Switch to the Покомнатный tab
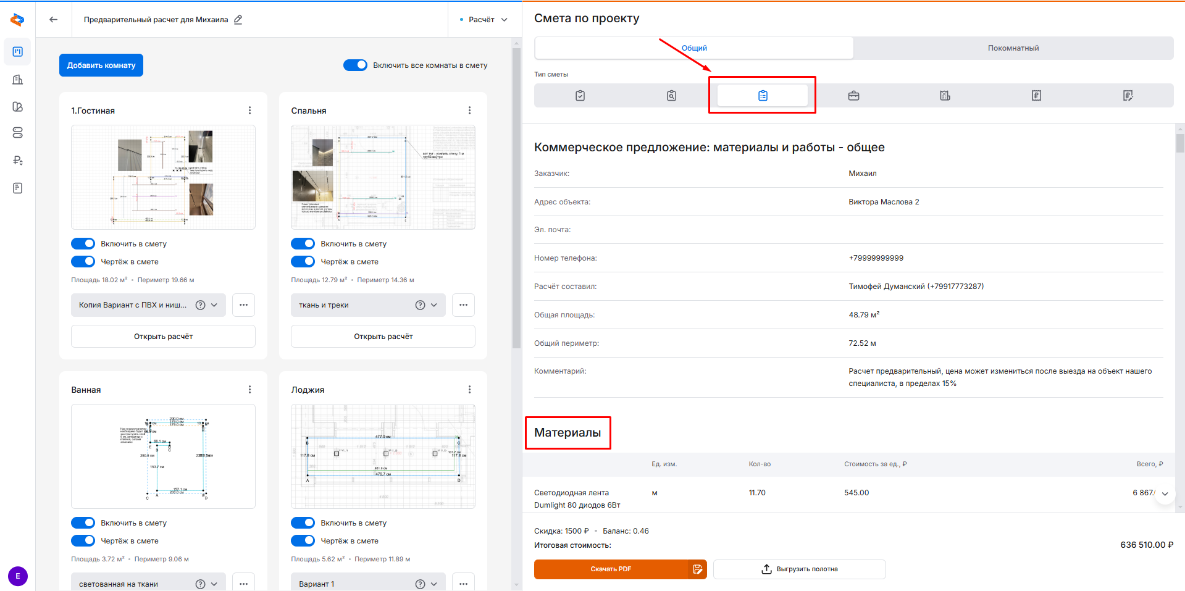 (1013, 48)
